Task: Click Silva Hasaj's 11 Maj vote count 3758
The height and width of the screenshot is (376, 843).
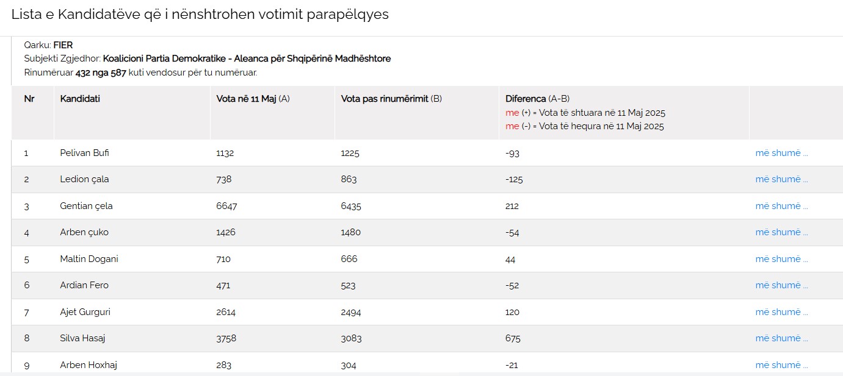Action: (226, 338)
